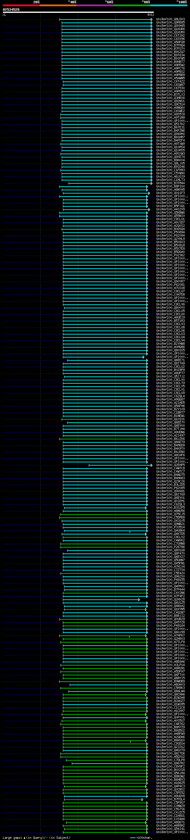Select label UniRef100_C5M9K3
This screenshot has width=190, height=840.
click(x=170, y=688)
